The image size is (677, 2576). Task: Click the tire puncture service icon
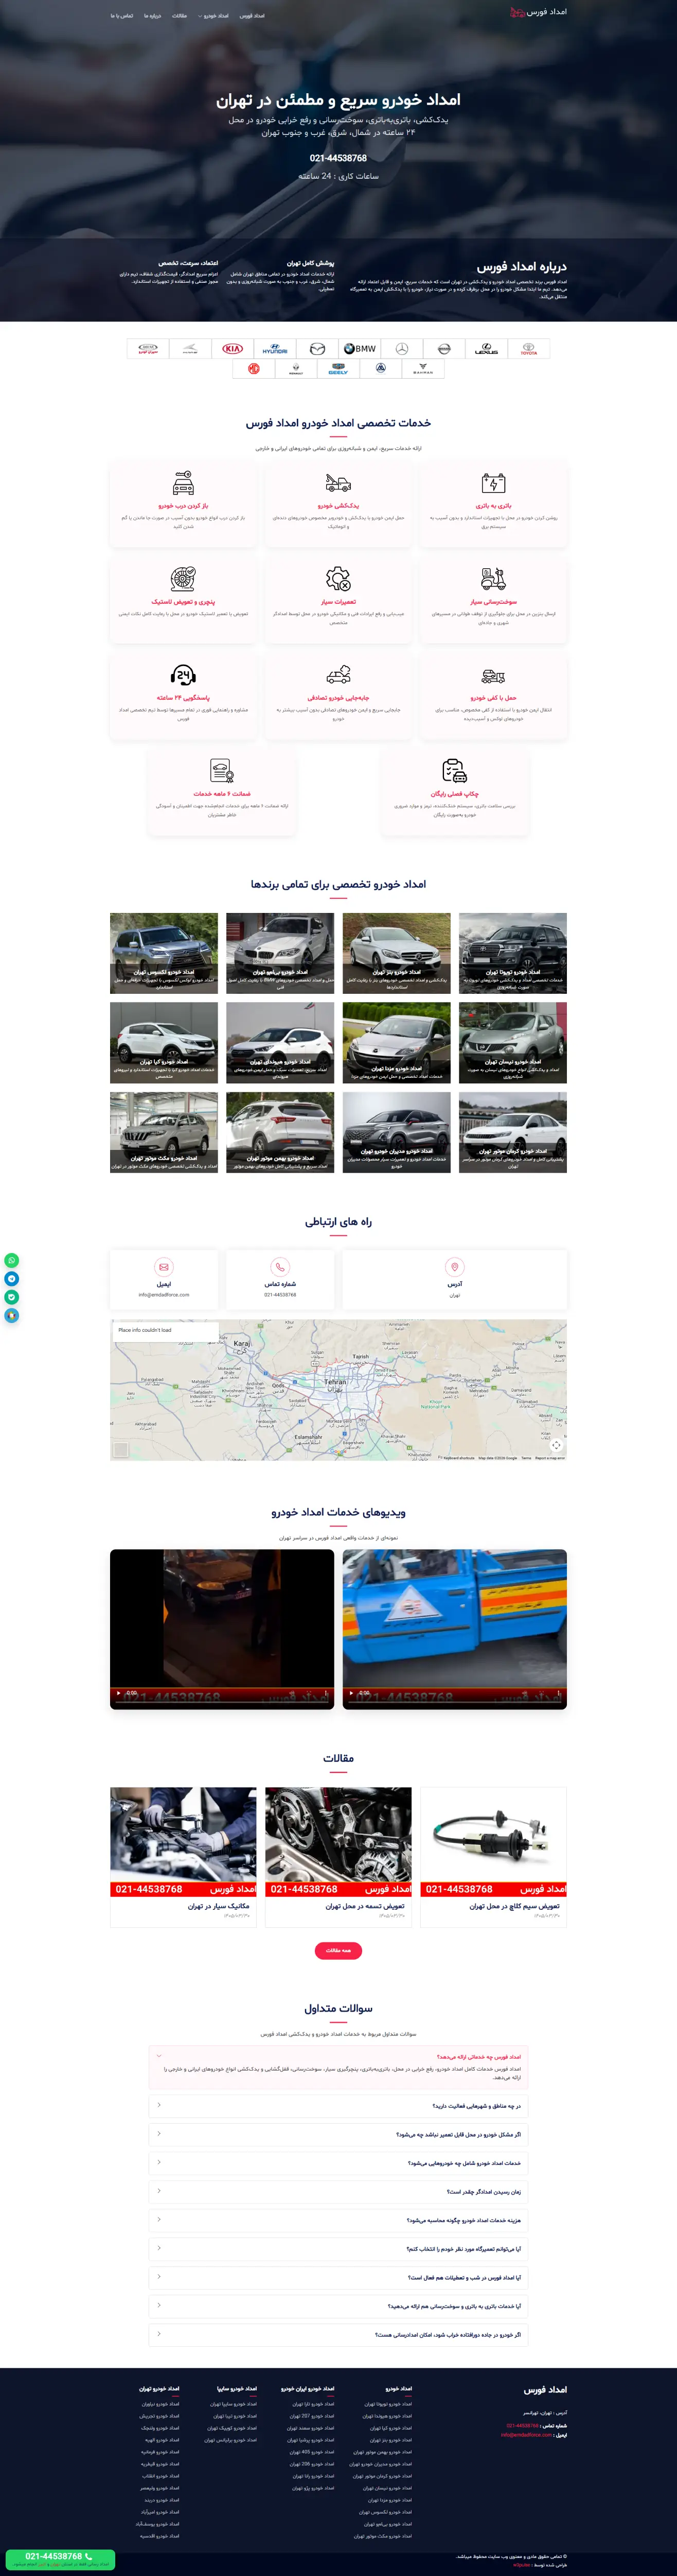(183, 579)
